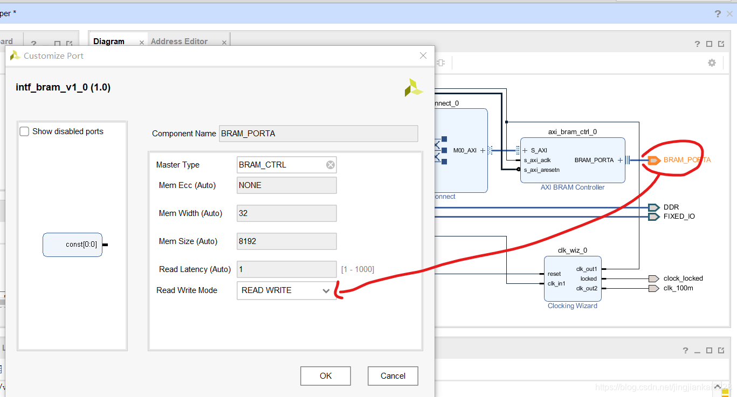Open diagram settings gear
This screenshot has width=737, height=397.
click(x=712, y=63)
